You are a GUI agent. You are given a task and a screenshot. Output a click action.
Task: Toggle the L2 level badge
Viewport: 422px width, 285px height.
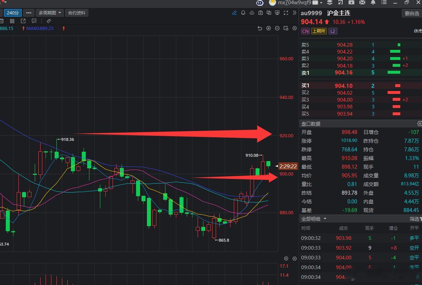coord(333,31)
